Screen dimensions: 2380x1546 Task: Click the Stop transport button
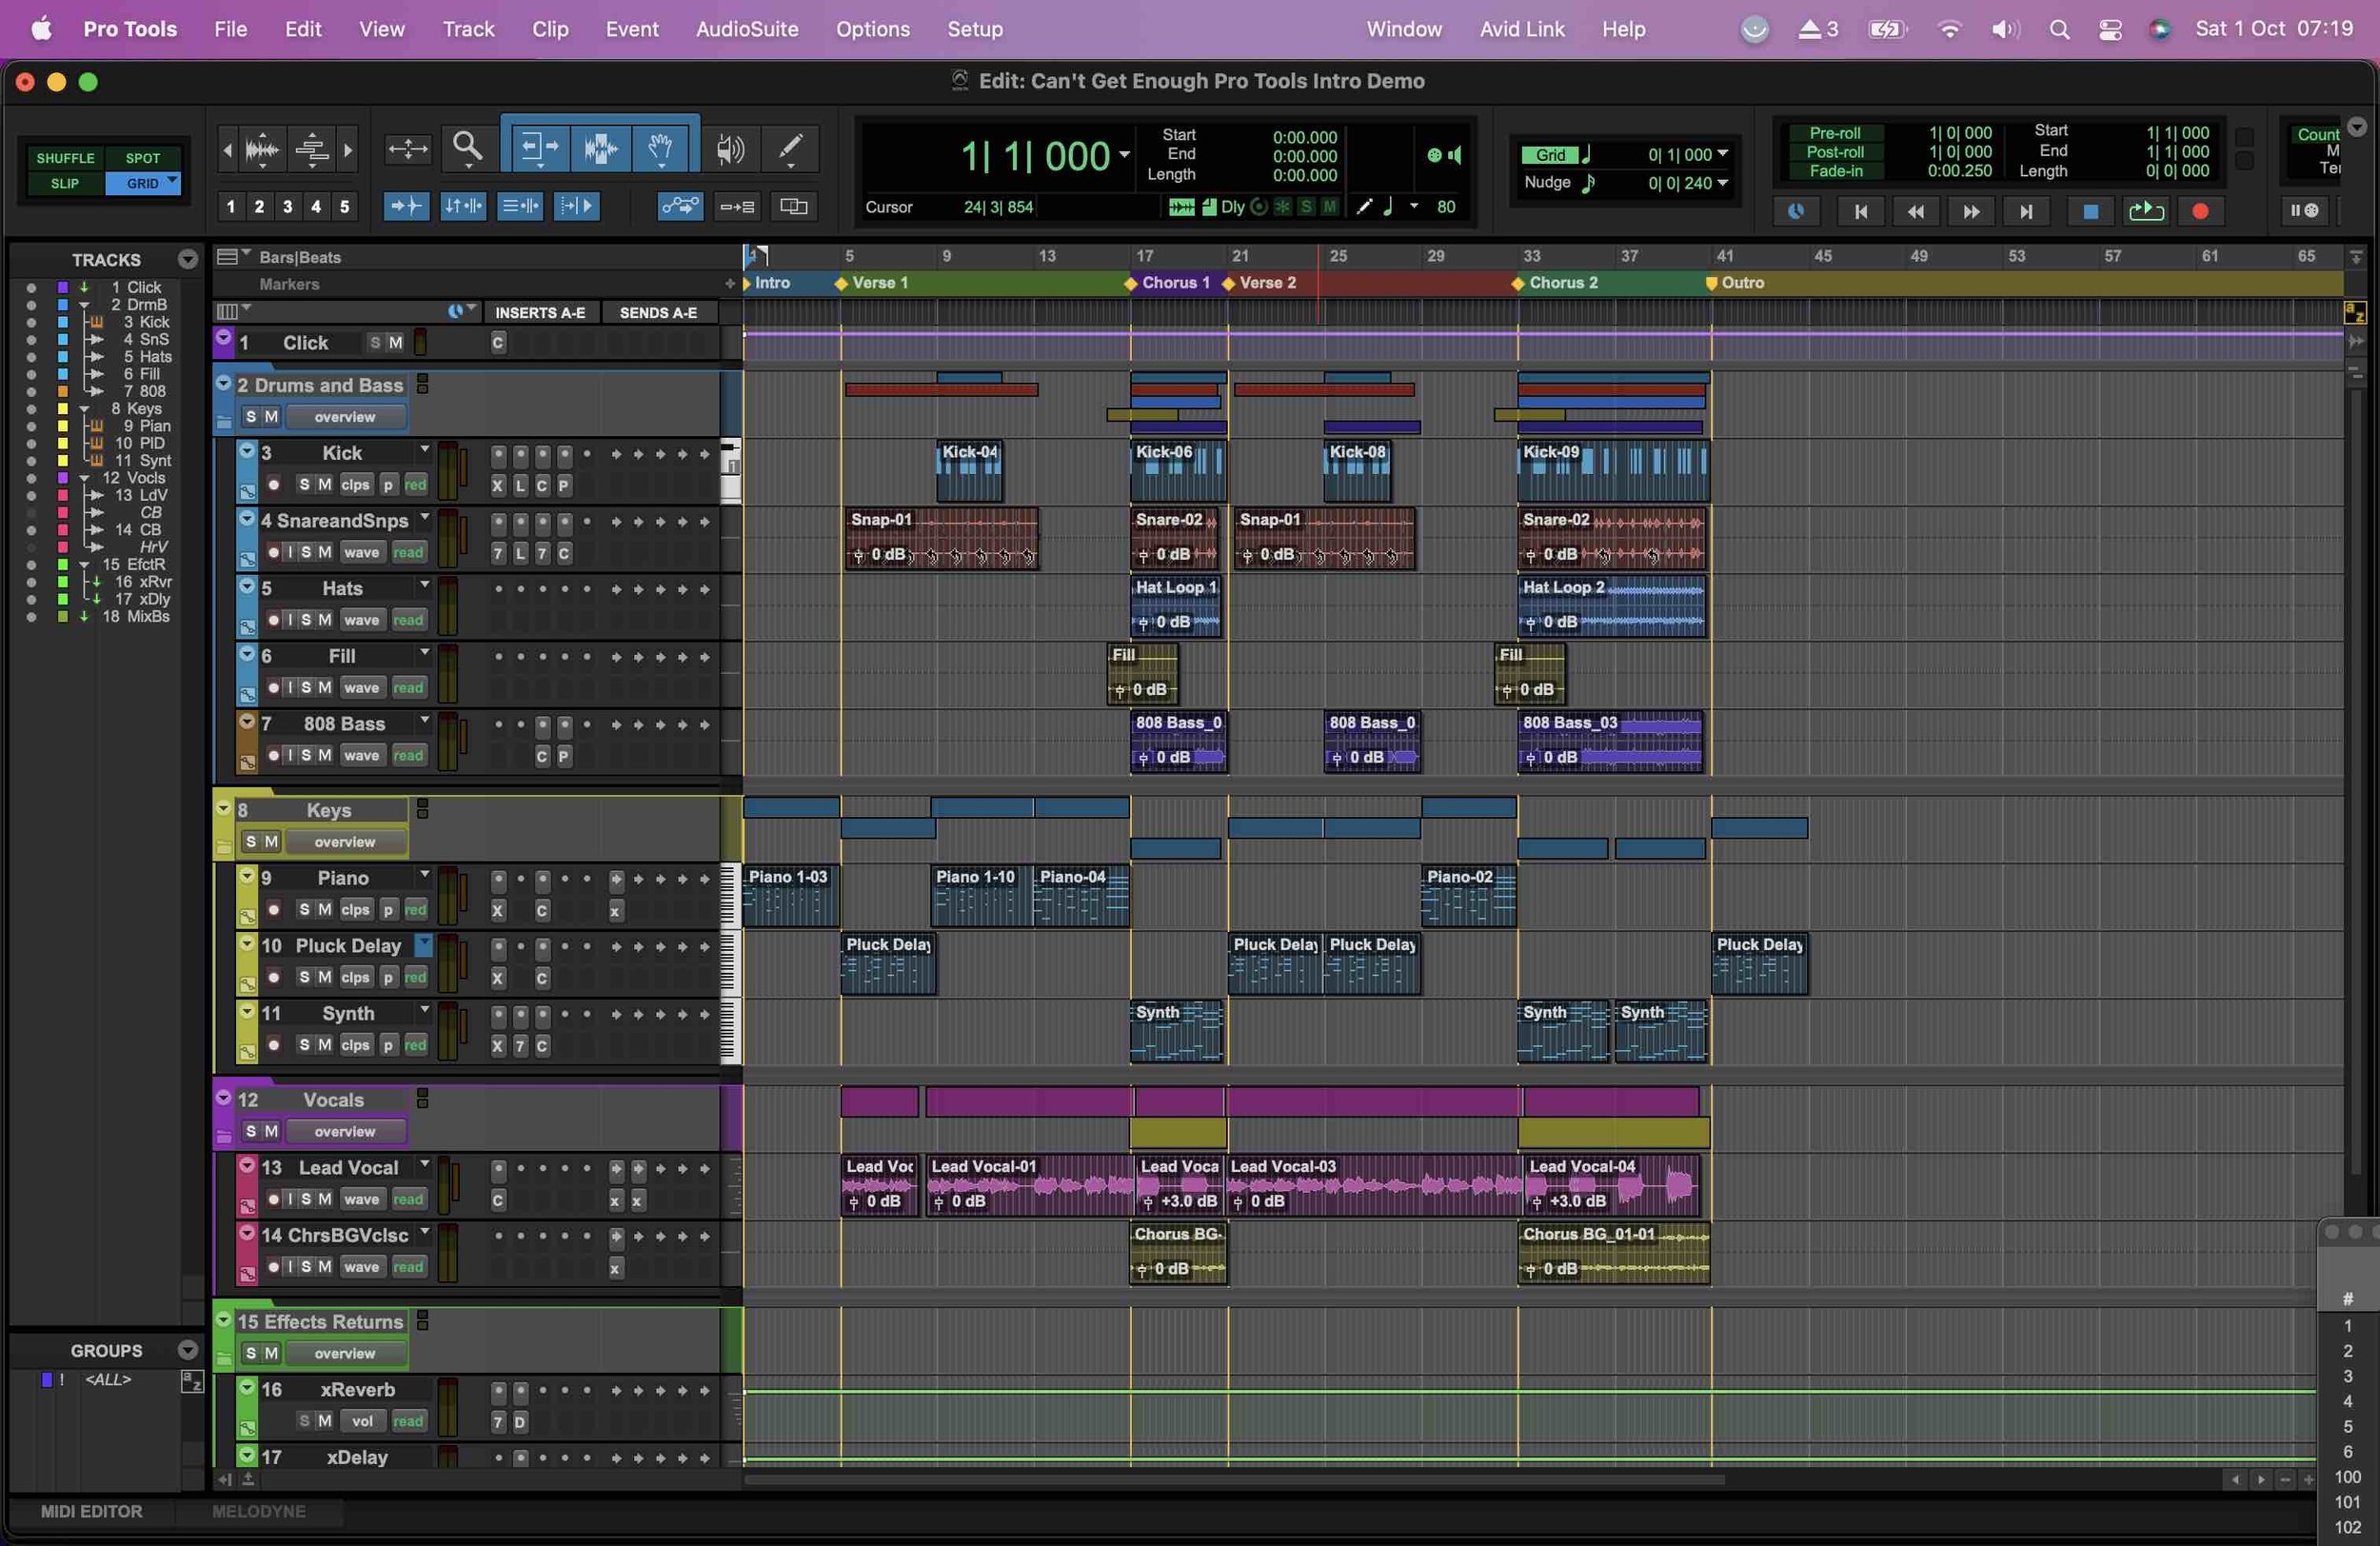(x=2089, y=211)
